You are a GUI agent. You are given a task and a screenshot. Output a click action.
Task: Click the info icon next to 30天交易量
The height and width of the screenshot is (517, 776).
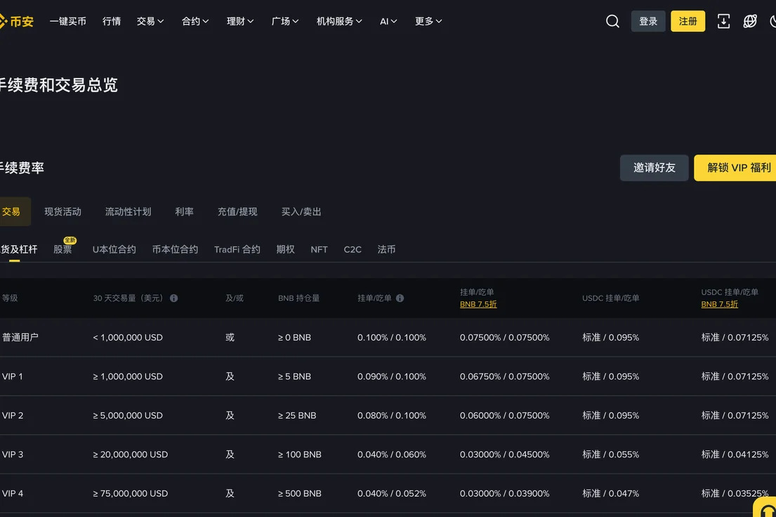pos(173,298)
